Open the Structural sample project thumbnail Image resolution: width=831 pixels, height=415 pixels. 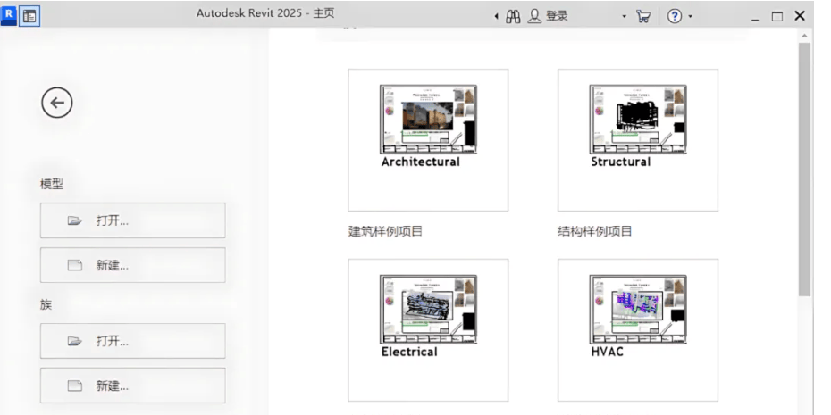tap(637, 140)
